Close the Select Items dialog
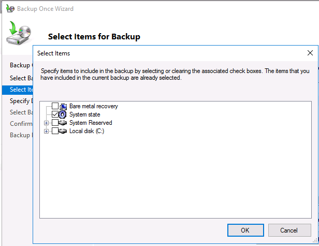 310,53
